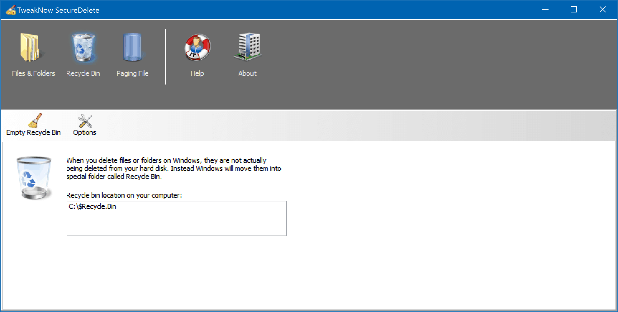Click the "Help" text label

197,73
